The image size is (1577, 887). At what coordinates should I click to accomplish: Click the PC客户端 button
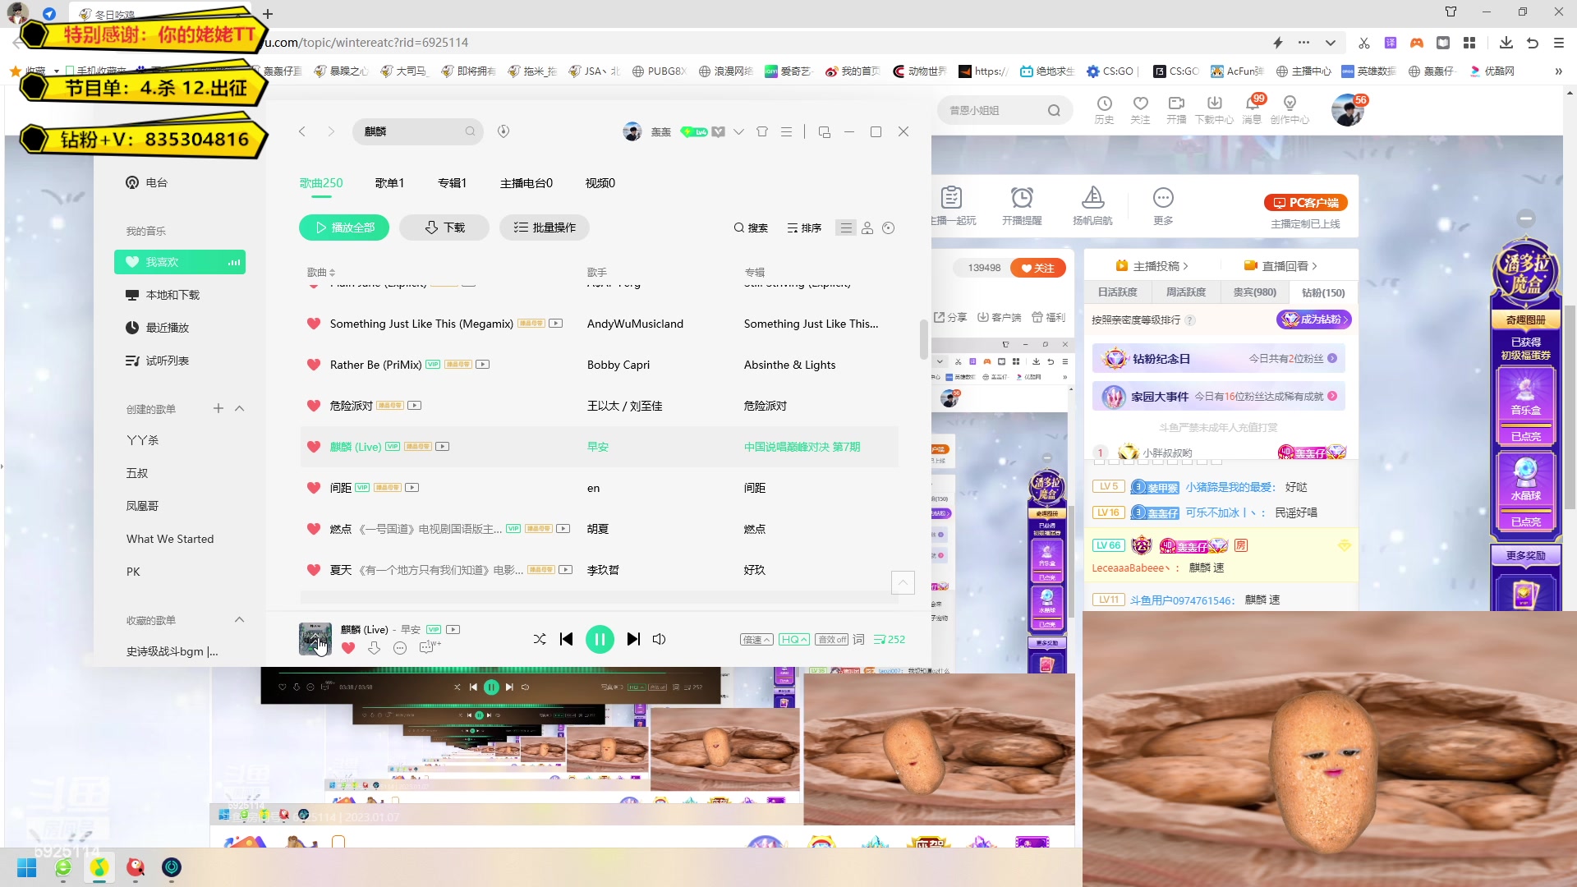tap(1306, 203)
